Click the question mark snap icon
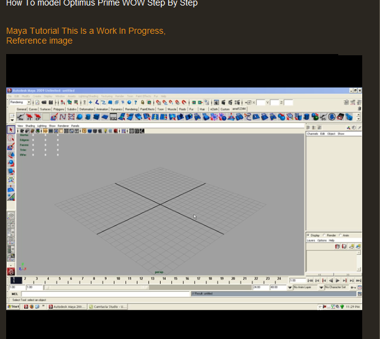380x339 pixels. [x=136, y=103]
